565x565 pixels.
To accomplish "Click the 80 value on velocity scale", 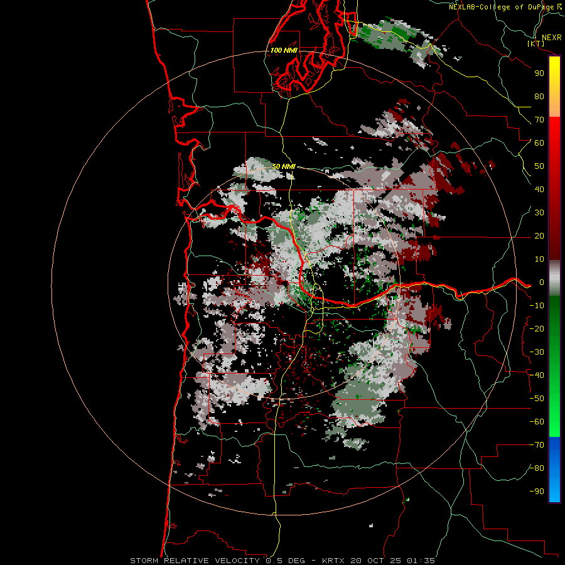I will click(x=539, y=97).
